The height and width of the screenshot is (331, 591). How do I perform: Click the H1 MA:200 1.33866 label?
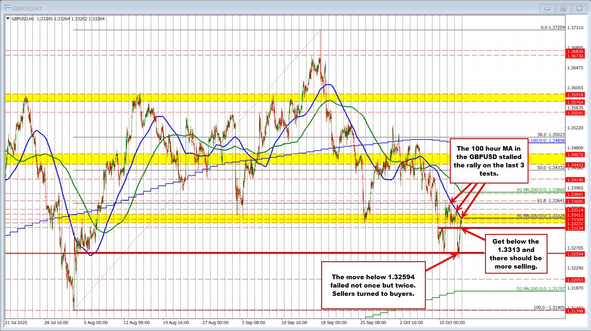(x=540, y=190)
